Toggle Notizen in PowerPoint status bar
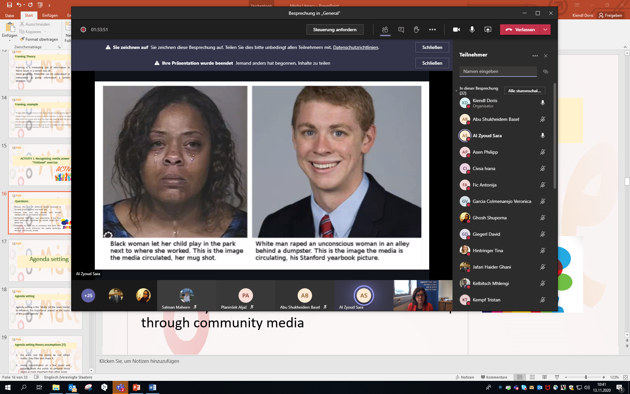Image resolution: width=630 pixels, height=394 pixels. [465, 377]
